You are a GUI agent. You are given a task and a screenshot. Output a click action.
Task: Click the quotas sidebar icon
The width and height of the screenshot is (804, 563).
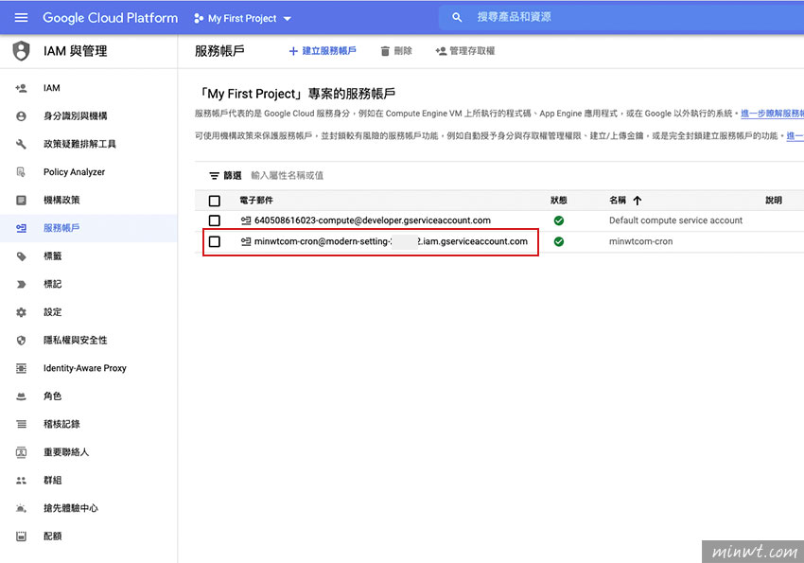pos(21,537)
